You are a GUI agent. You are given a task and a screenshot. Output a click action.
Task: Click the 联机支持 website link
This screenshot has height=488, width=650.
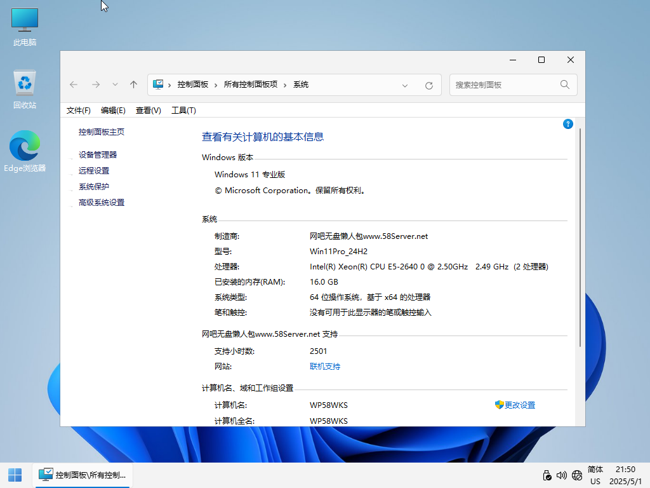click(x=325, y=367)
